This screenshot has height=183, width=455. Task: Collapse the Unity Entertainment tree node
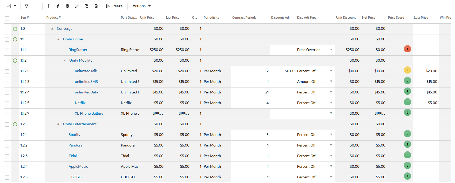[x=58, y=124]
